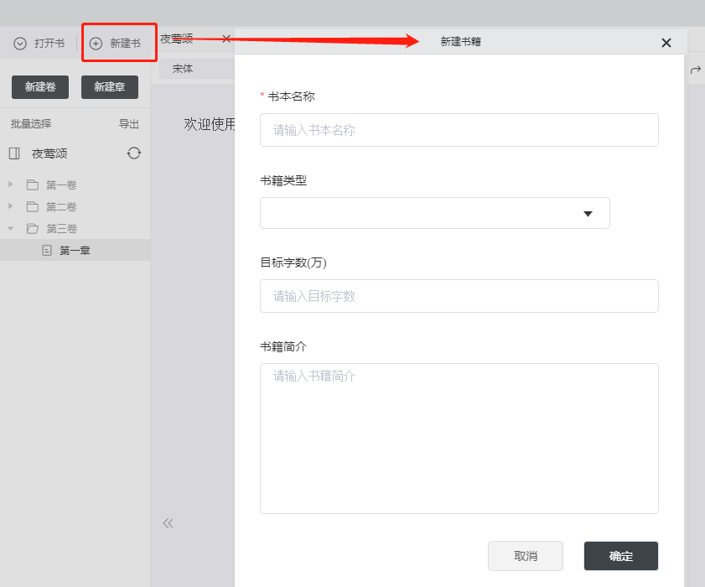Collapse the 第三卷 folder
Screen dimensions: 705x587
click(x=11, y=228)
